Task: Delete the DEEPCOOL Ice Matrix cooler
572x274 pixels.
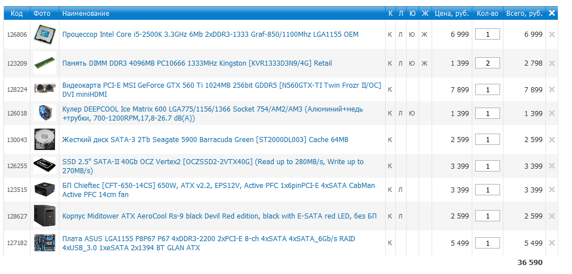Action: coord(552,114)
